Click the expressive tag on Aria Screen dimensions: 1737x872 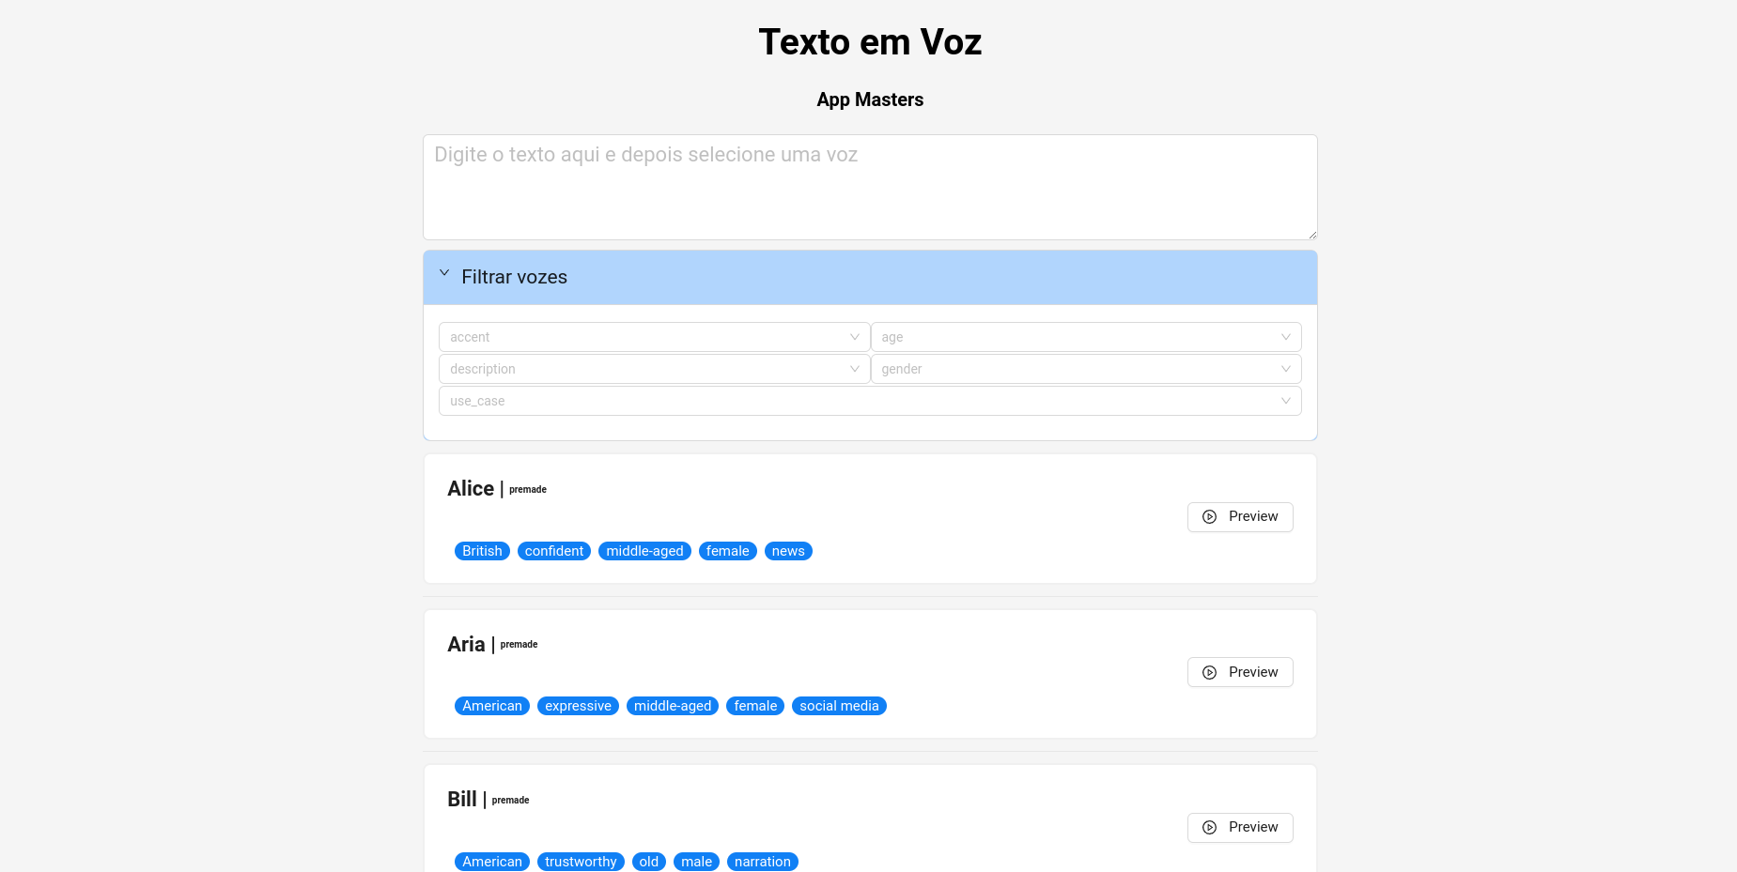tap(578, 706)
